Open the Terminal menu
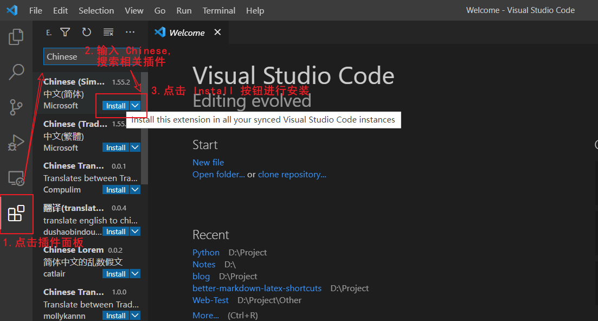 coord(218,10)
